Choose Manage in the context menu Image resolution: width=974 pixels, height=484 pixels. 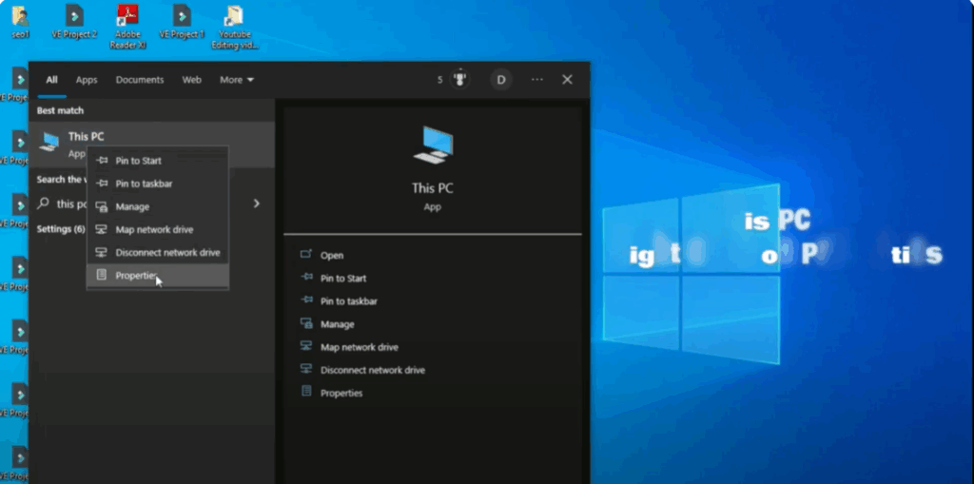[x=132, y=206]
